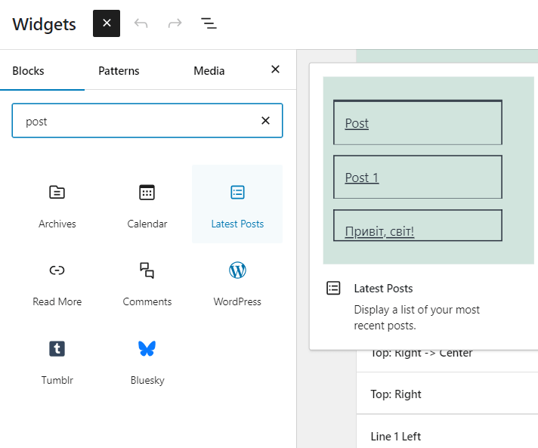Insert the Calendar block

pyautogui.click(x=147, y=204)
